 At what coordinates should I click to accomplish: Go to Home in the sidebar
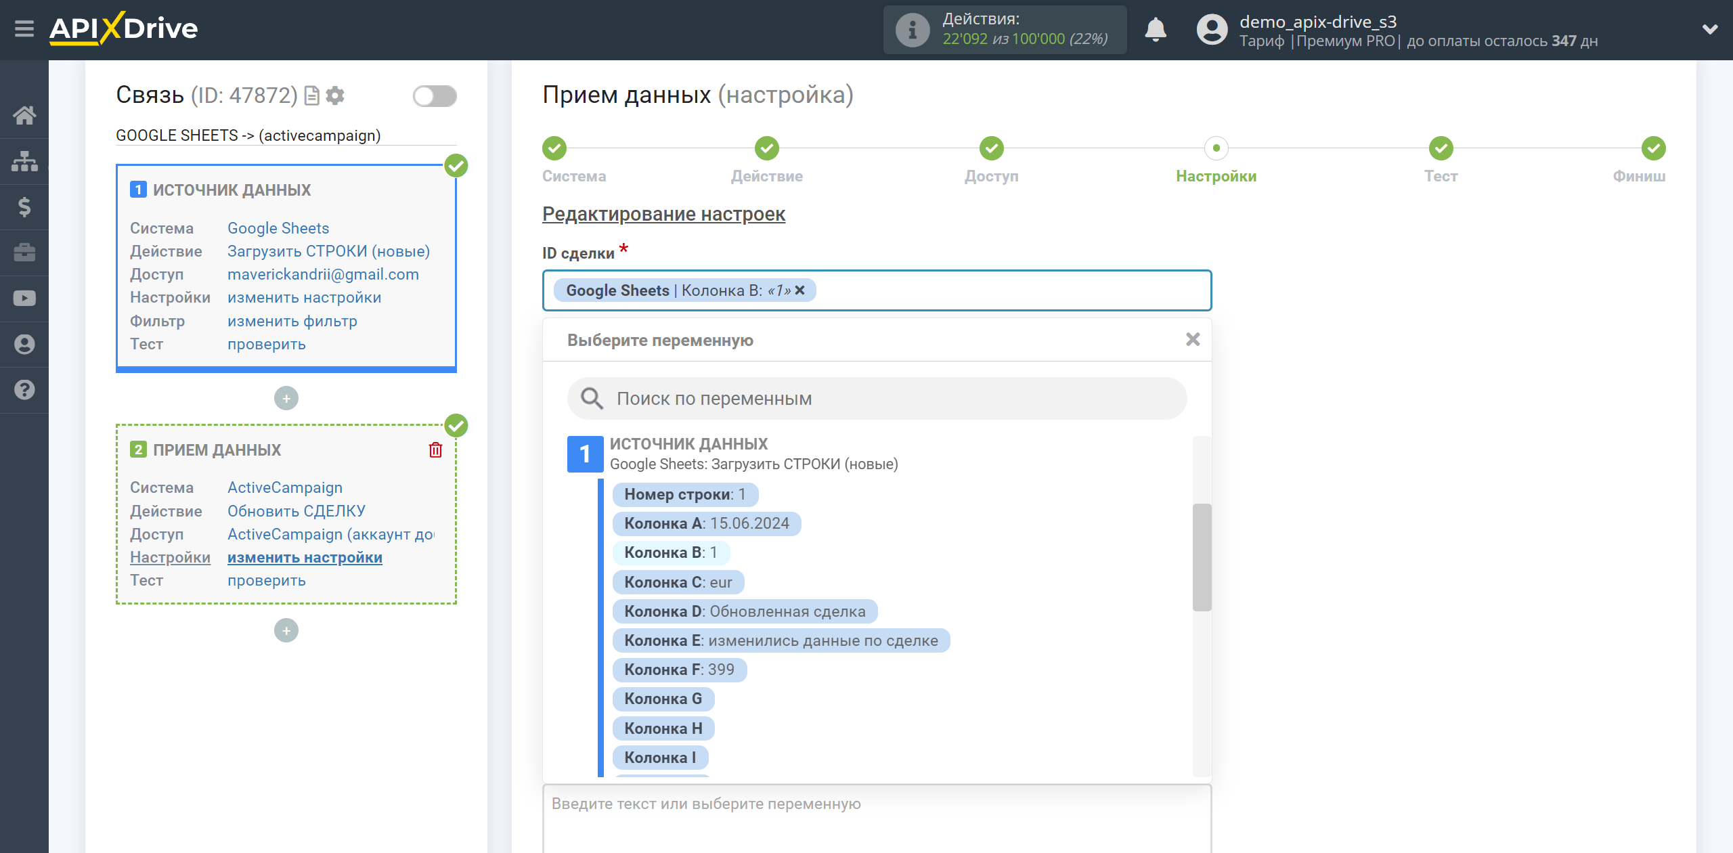pyautogui.click(x=24, y=115)
